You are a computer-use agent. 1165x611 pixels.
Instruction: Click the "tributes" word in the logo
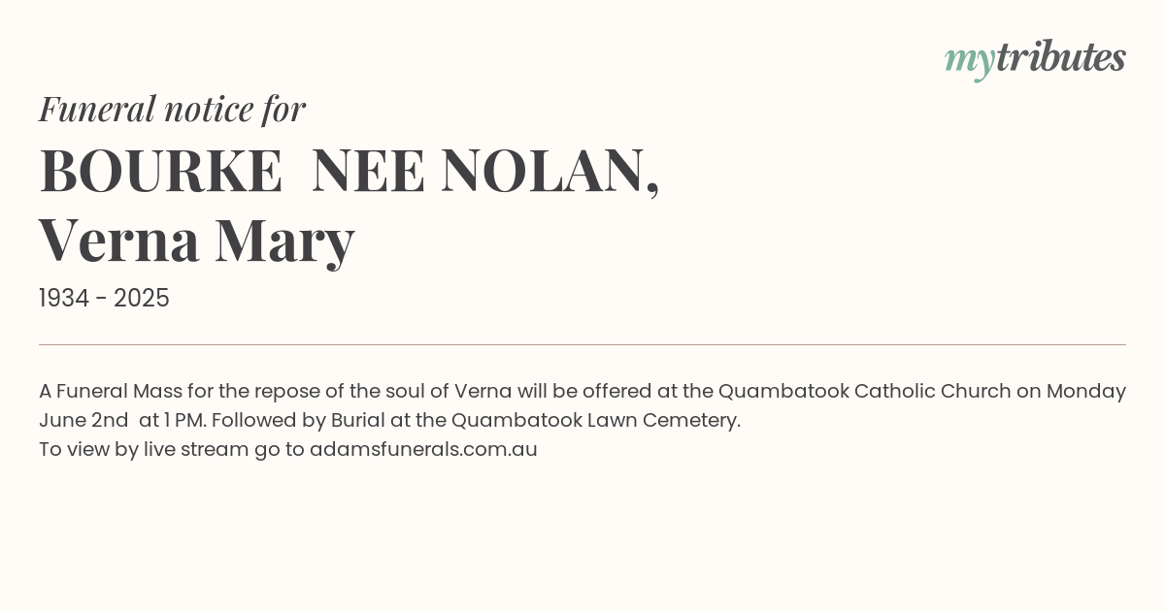coord(1061,57)
